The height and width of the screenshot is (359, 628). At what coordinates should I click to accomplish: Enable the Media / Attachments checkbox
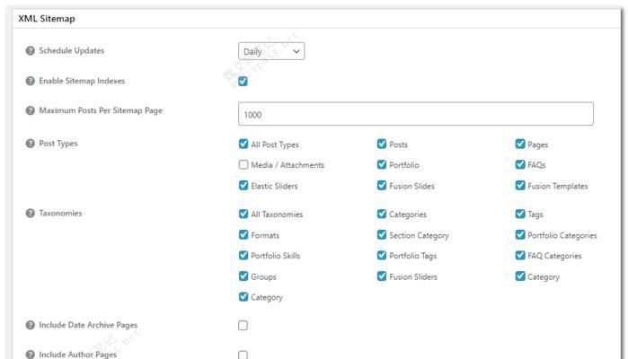tap(243, 165)
